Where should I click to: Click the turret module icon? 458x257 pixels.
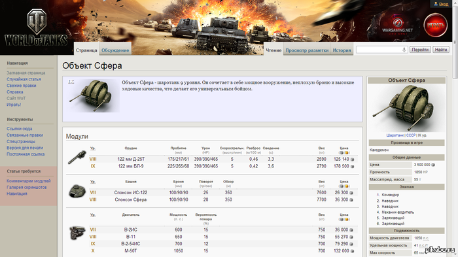coord(77,192)
